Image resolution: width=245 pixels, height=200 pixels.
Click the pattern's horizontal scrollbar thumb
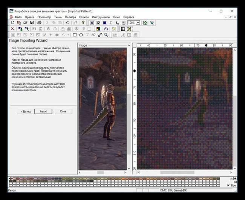(178, 172)
